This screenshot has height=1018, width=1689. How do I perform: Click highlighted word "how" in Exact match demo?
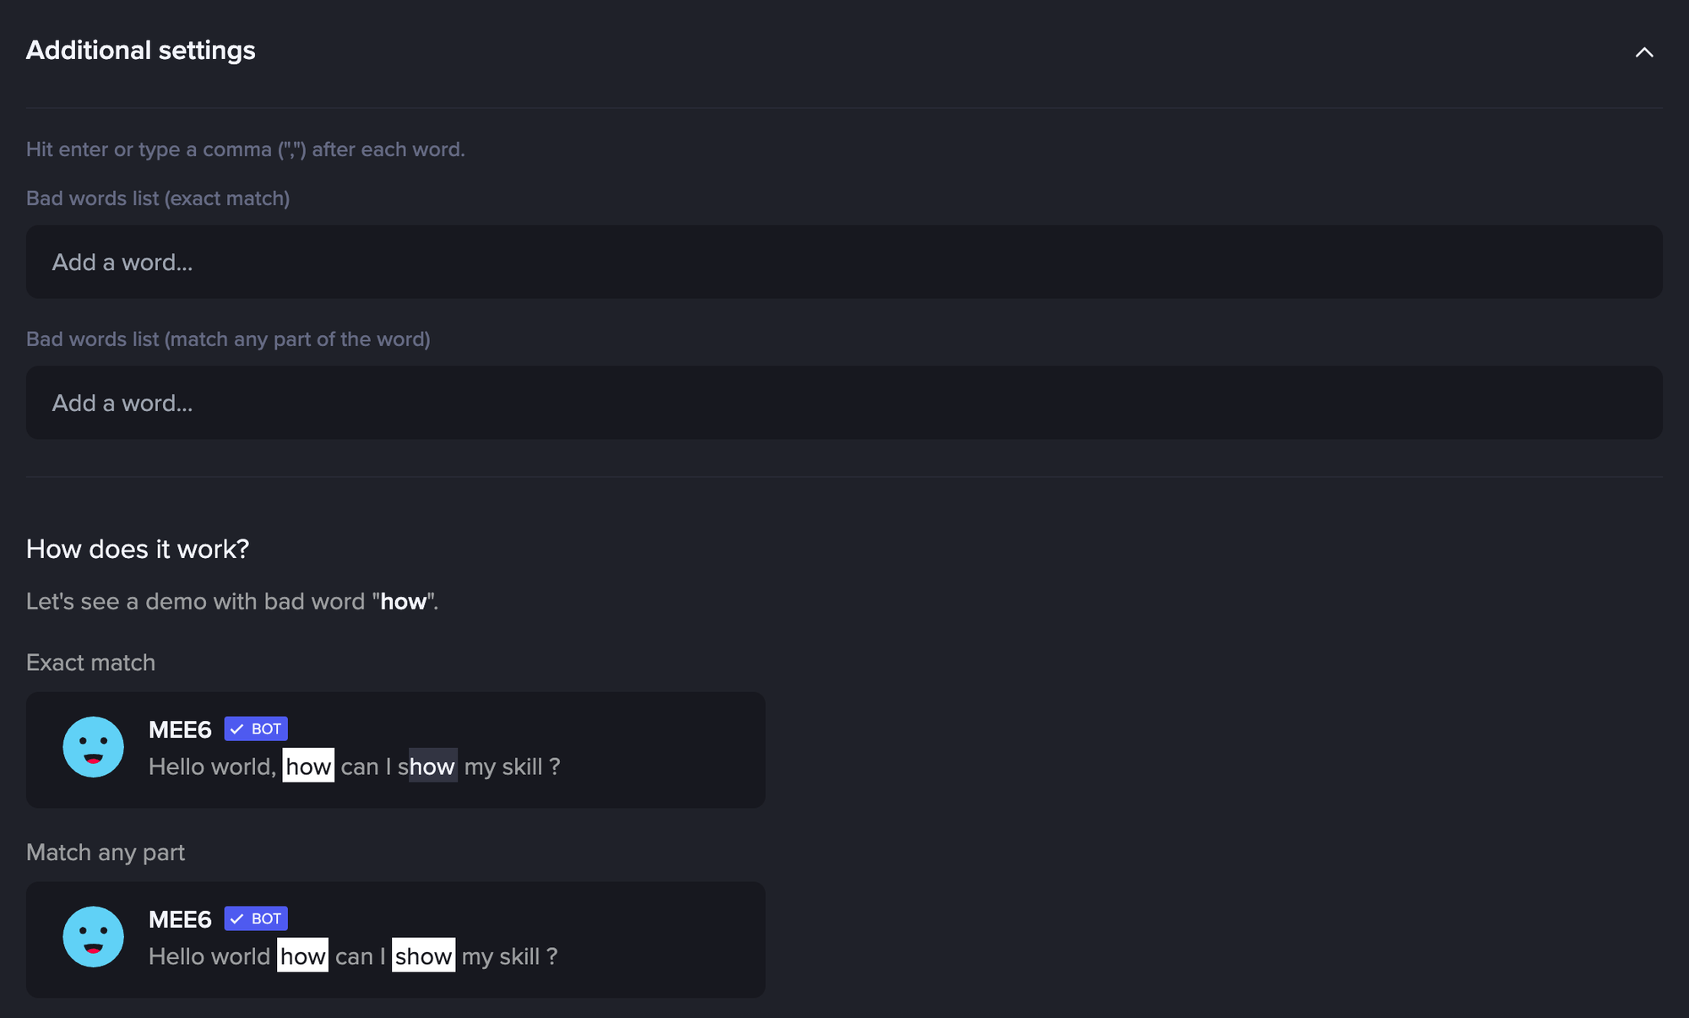click(308, 766)
